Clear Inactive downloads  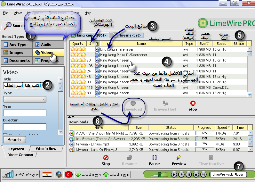tap(211, 158)
